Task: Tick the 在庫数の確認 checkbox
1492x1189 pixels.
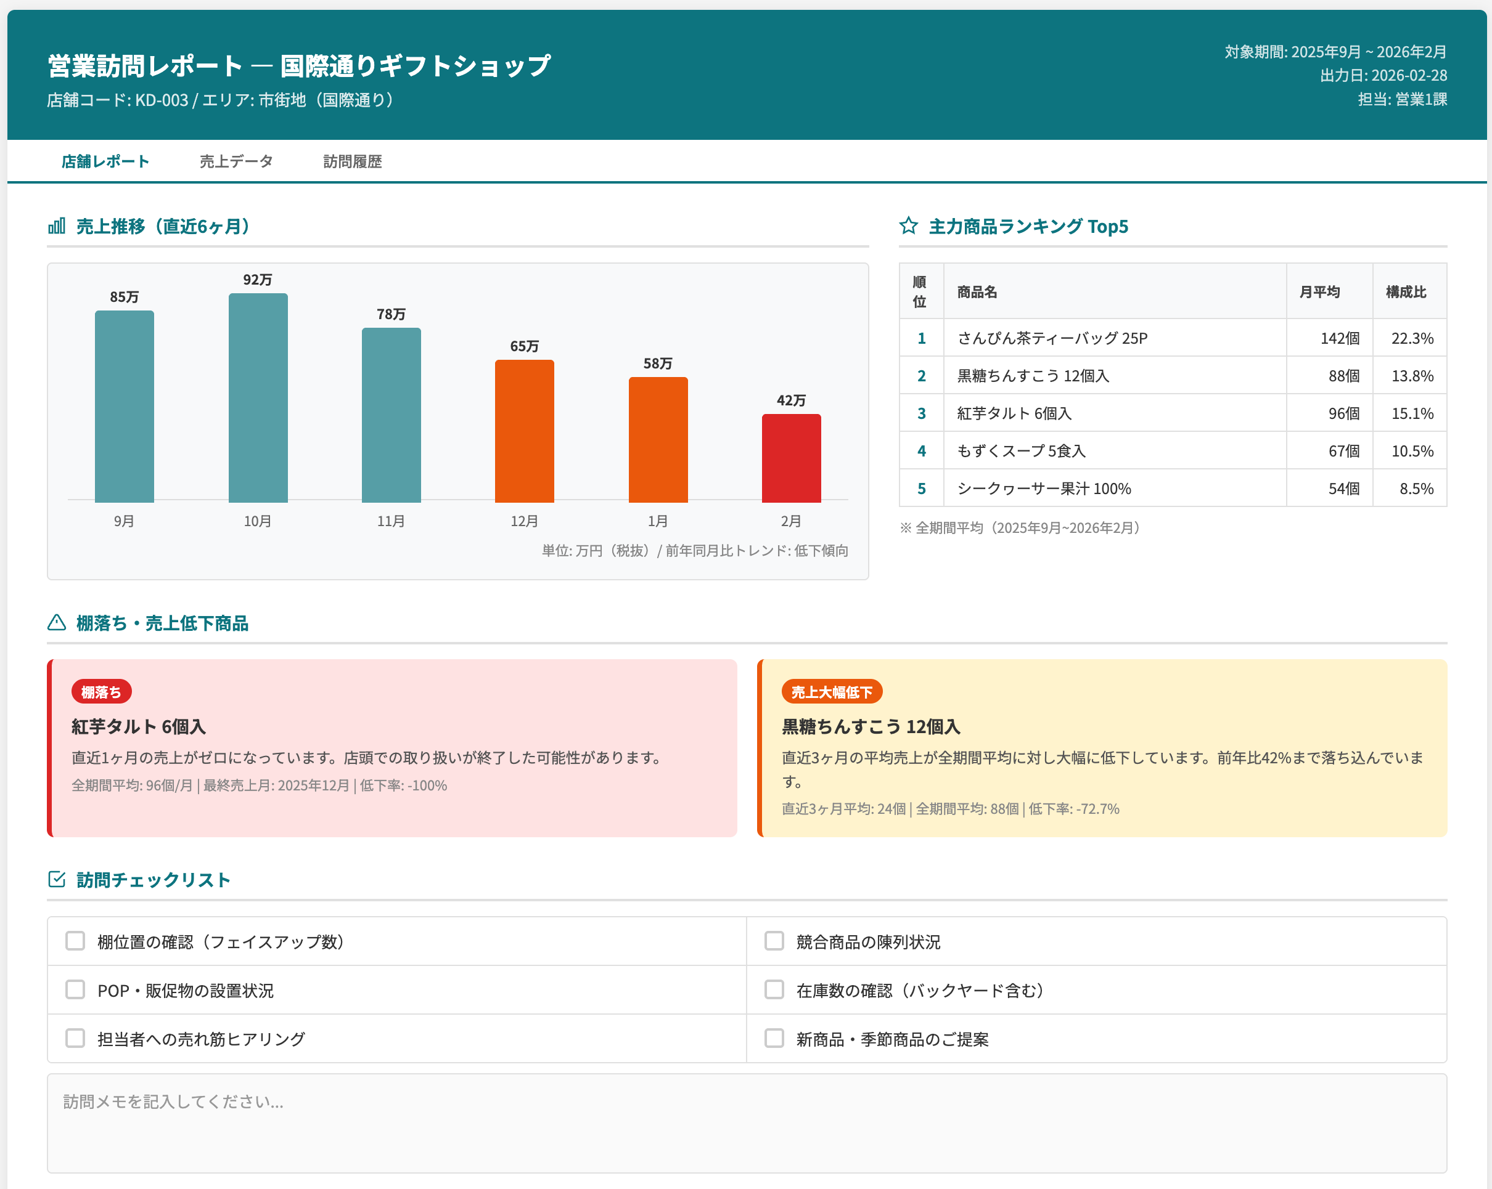Action: (773, 990)
